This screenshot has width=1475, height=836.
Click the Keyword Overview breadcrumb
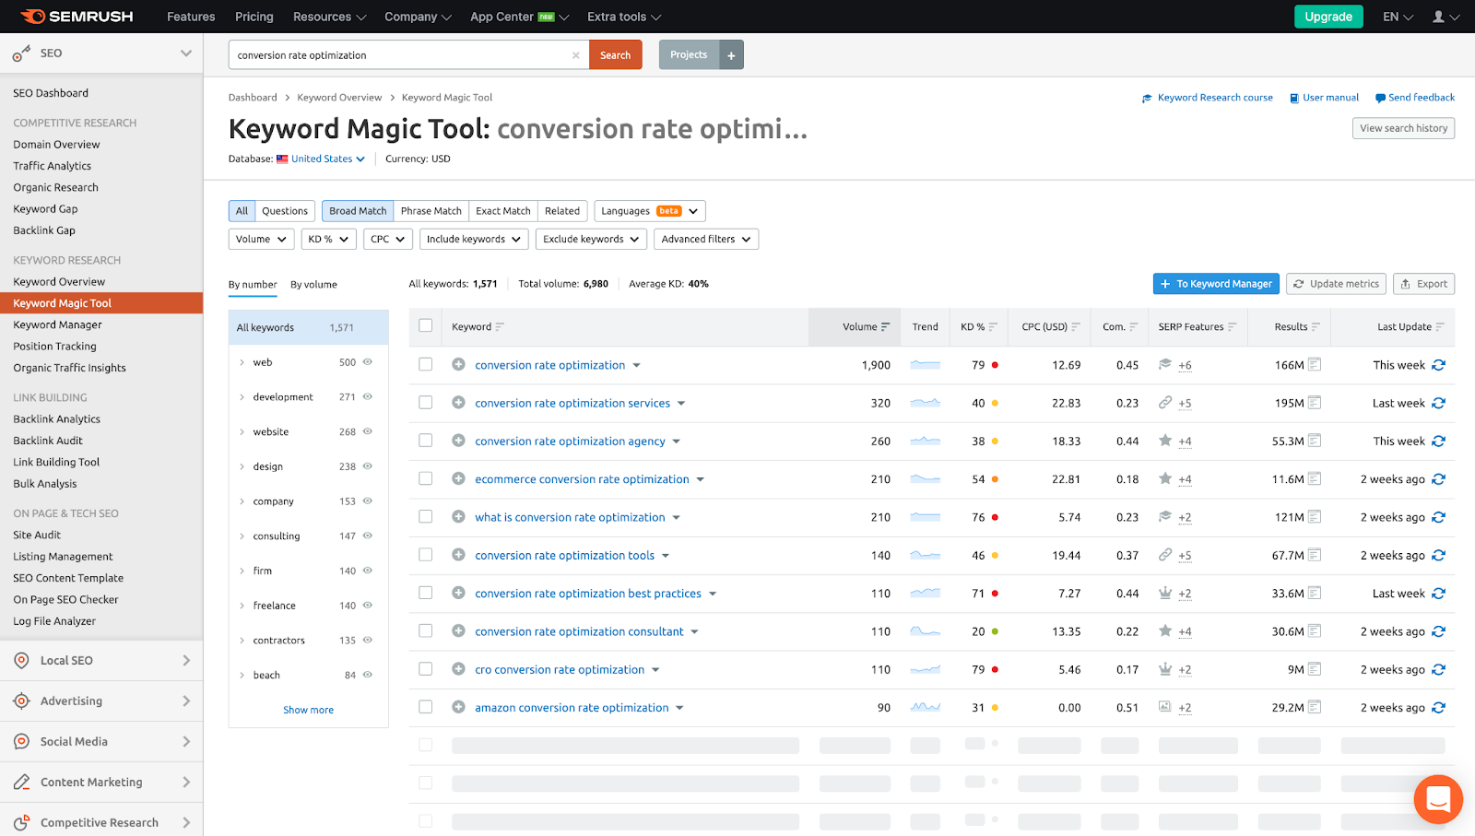(x=339, y=98)
